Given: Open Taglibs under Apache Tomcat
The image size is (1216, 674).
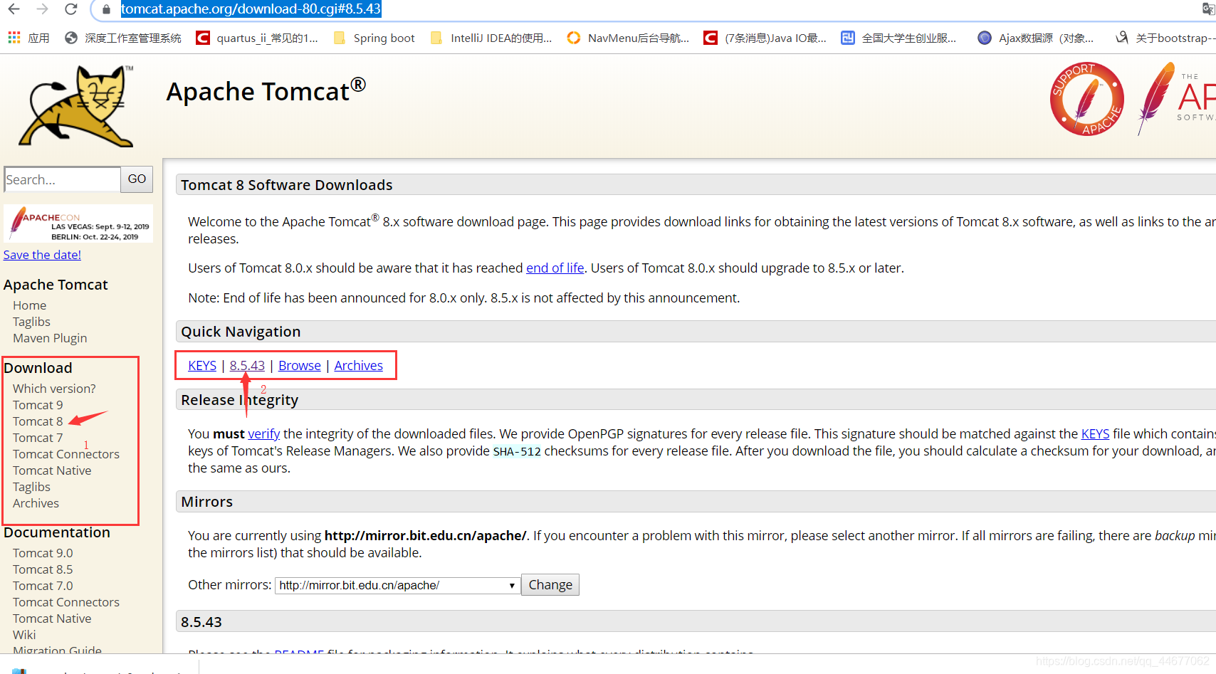Looking at the screenshot, I should (31, 322).
